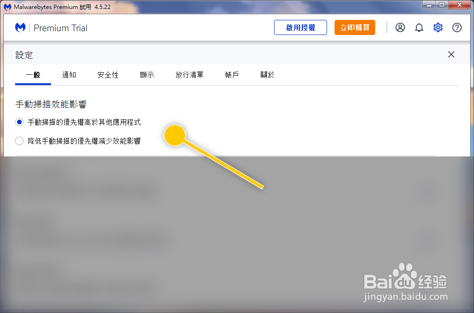Click the 啟用授權 button

[301, 27]
